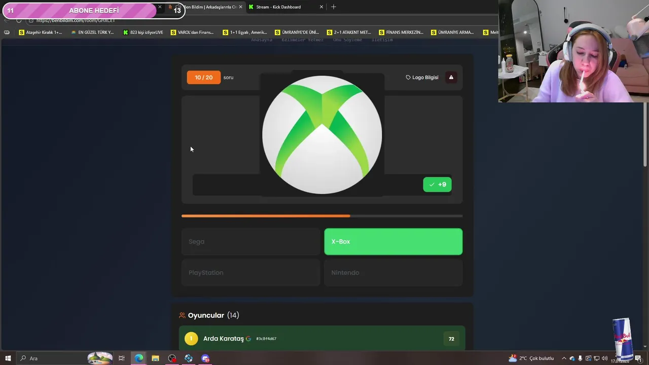Open 823 kişi izliyorLIVE Kick bookmark
Screen dimensions: 649x365
coord(143,32)
